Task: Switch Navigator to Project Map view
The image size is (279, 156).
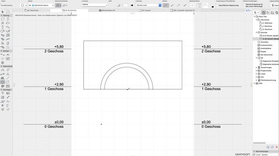Action: (263, 13)
